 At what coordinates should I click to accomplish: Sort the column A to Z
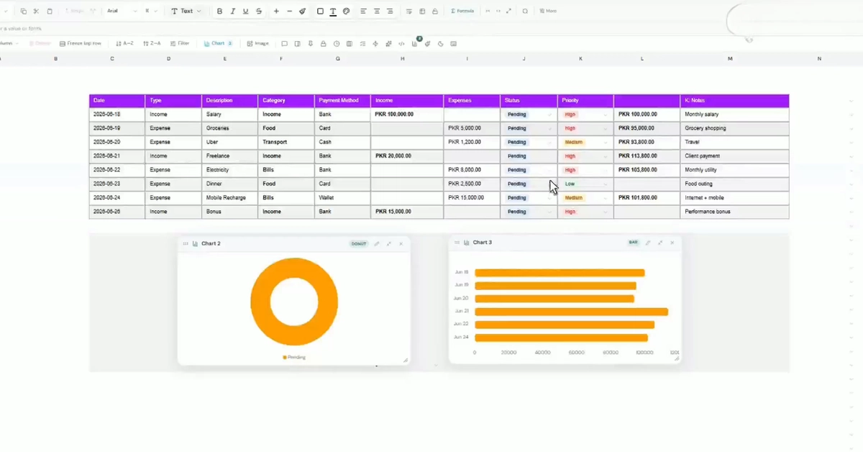124,44
